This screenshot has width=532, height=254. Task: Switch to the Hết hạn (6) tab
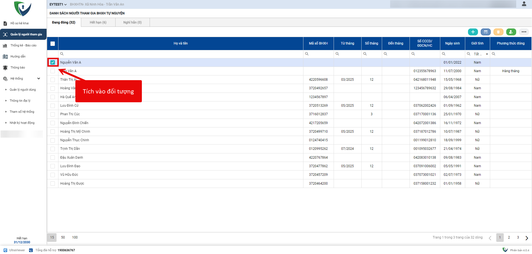(x=98, y=22)
